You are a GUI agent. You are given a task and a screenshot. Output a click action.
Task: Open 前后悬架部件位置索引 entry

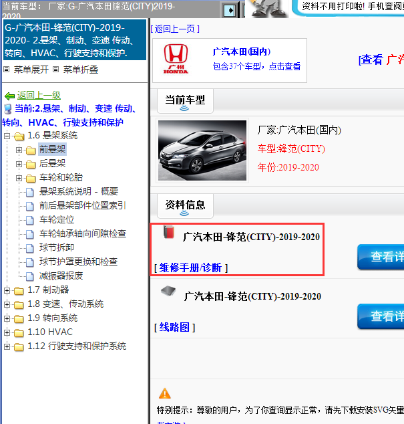tap(83, 205)
